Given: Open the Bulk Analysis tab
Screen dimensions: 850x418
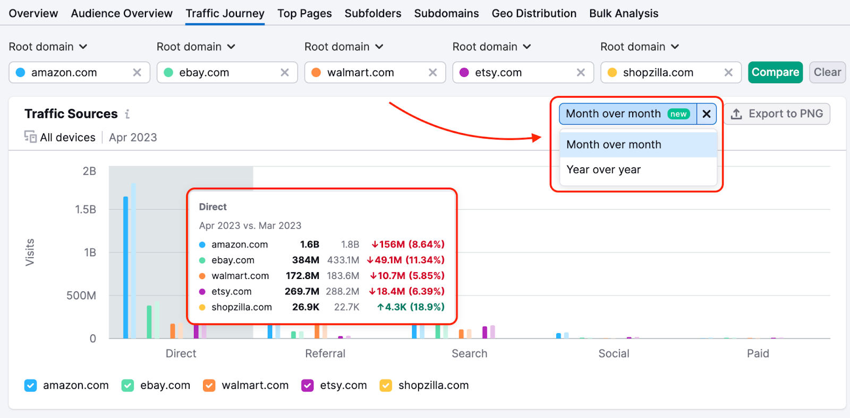Looking at the screenshot, I should (624, 13).
